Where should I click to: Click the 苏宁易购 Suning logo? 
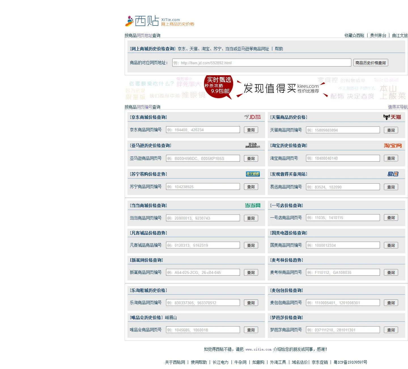253,174
